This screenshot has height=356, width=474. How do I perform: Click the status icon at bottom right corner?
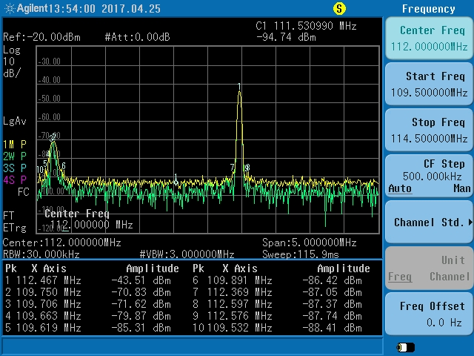click(406, 347)
